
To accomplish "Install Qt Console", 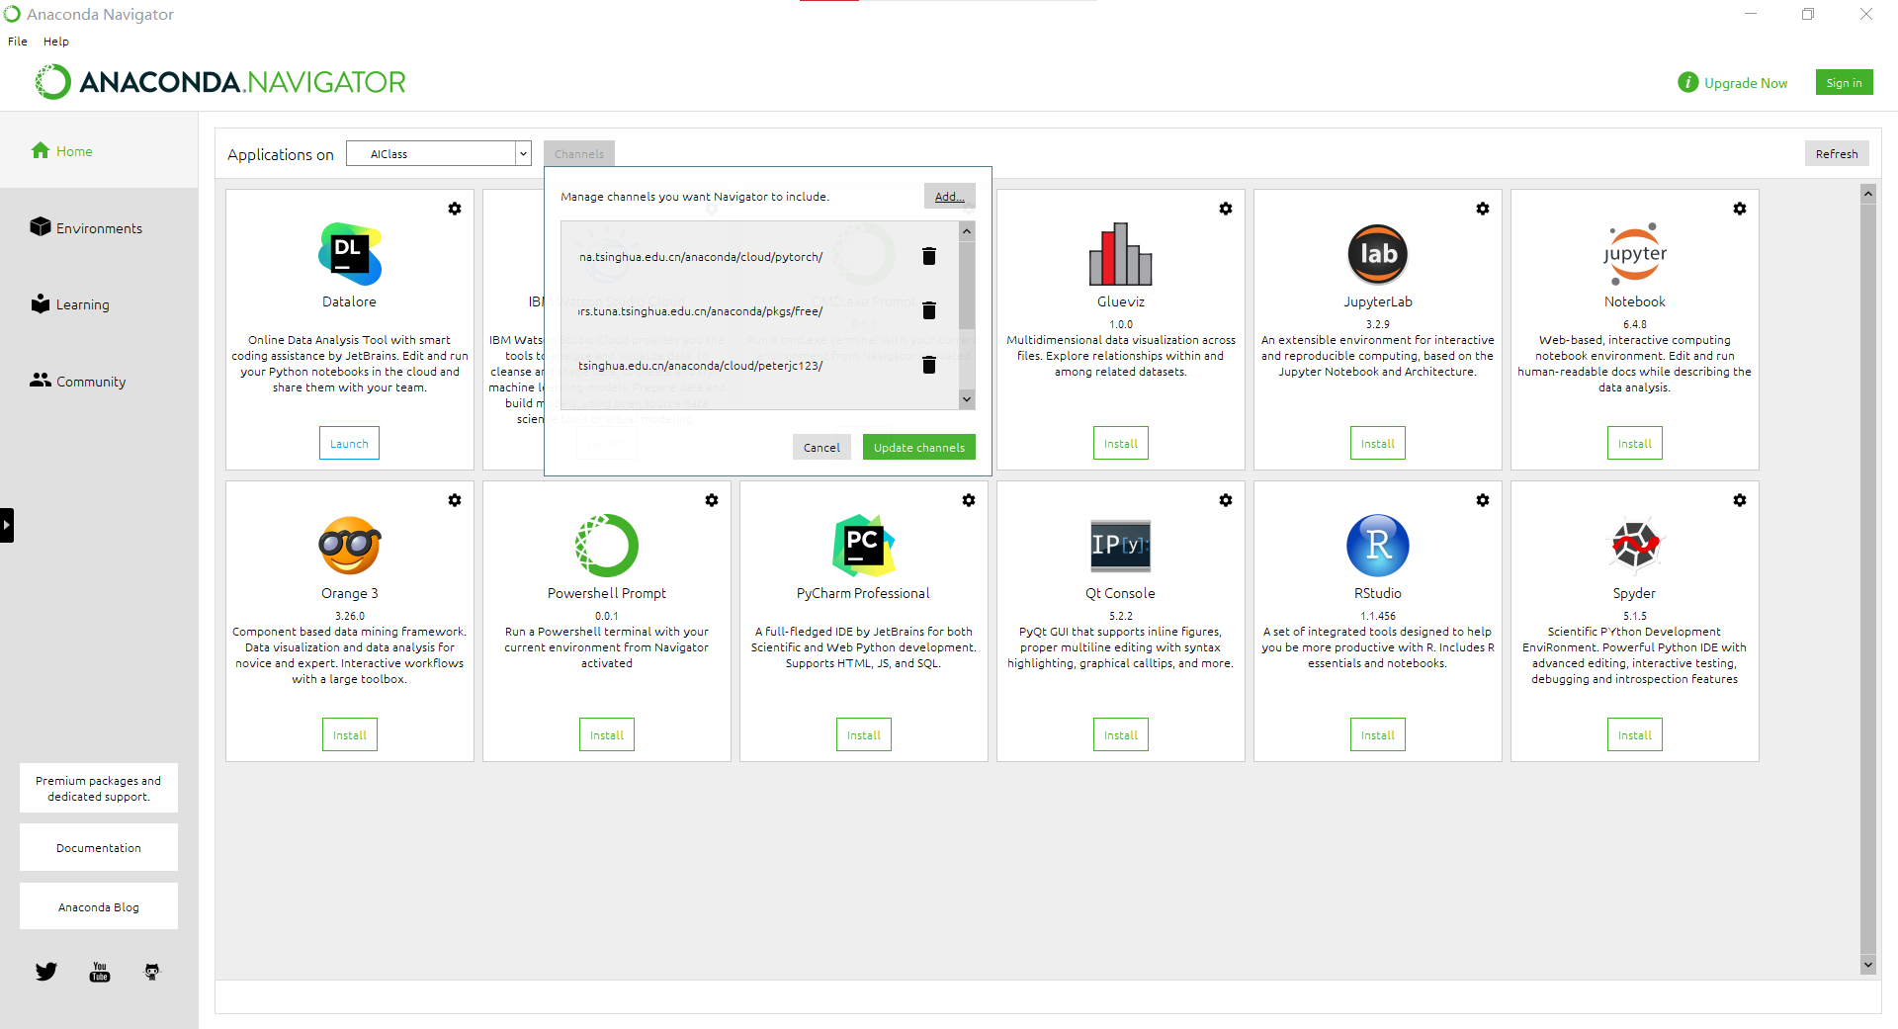I will pos(1121,735).
